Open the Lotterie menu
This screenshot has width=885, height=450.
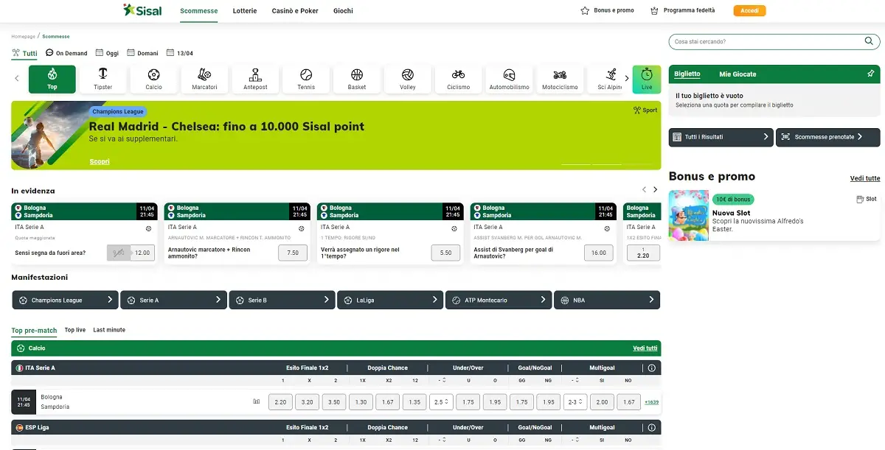[245, 11]
